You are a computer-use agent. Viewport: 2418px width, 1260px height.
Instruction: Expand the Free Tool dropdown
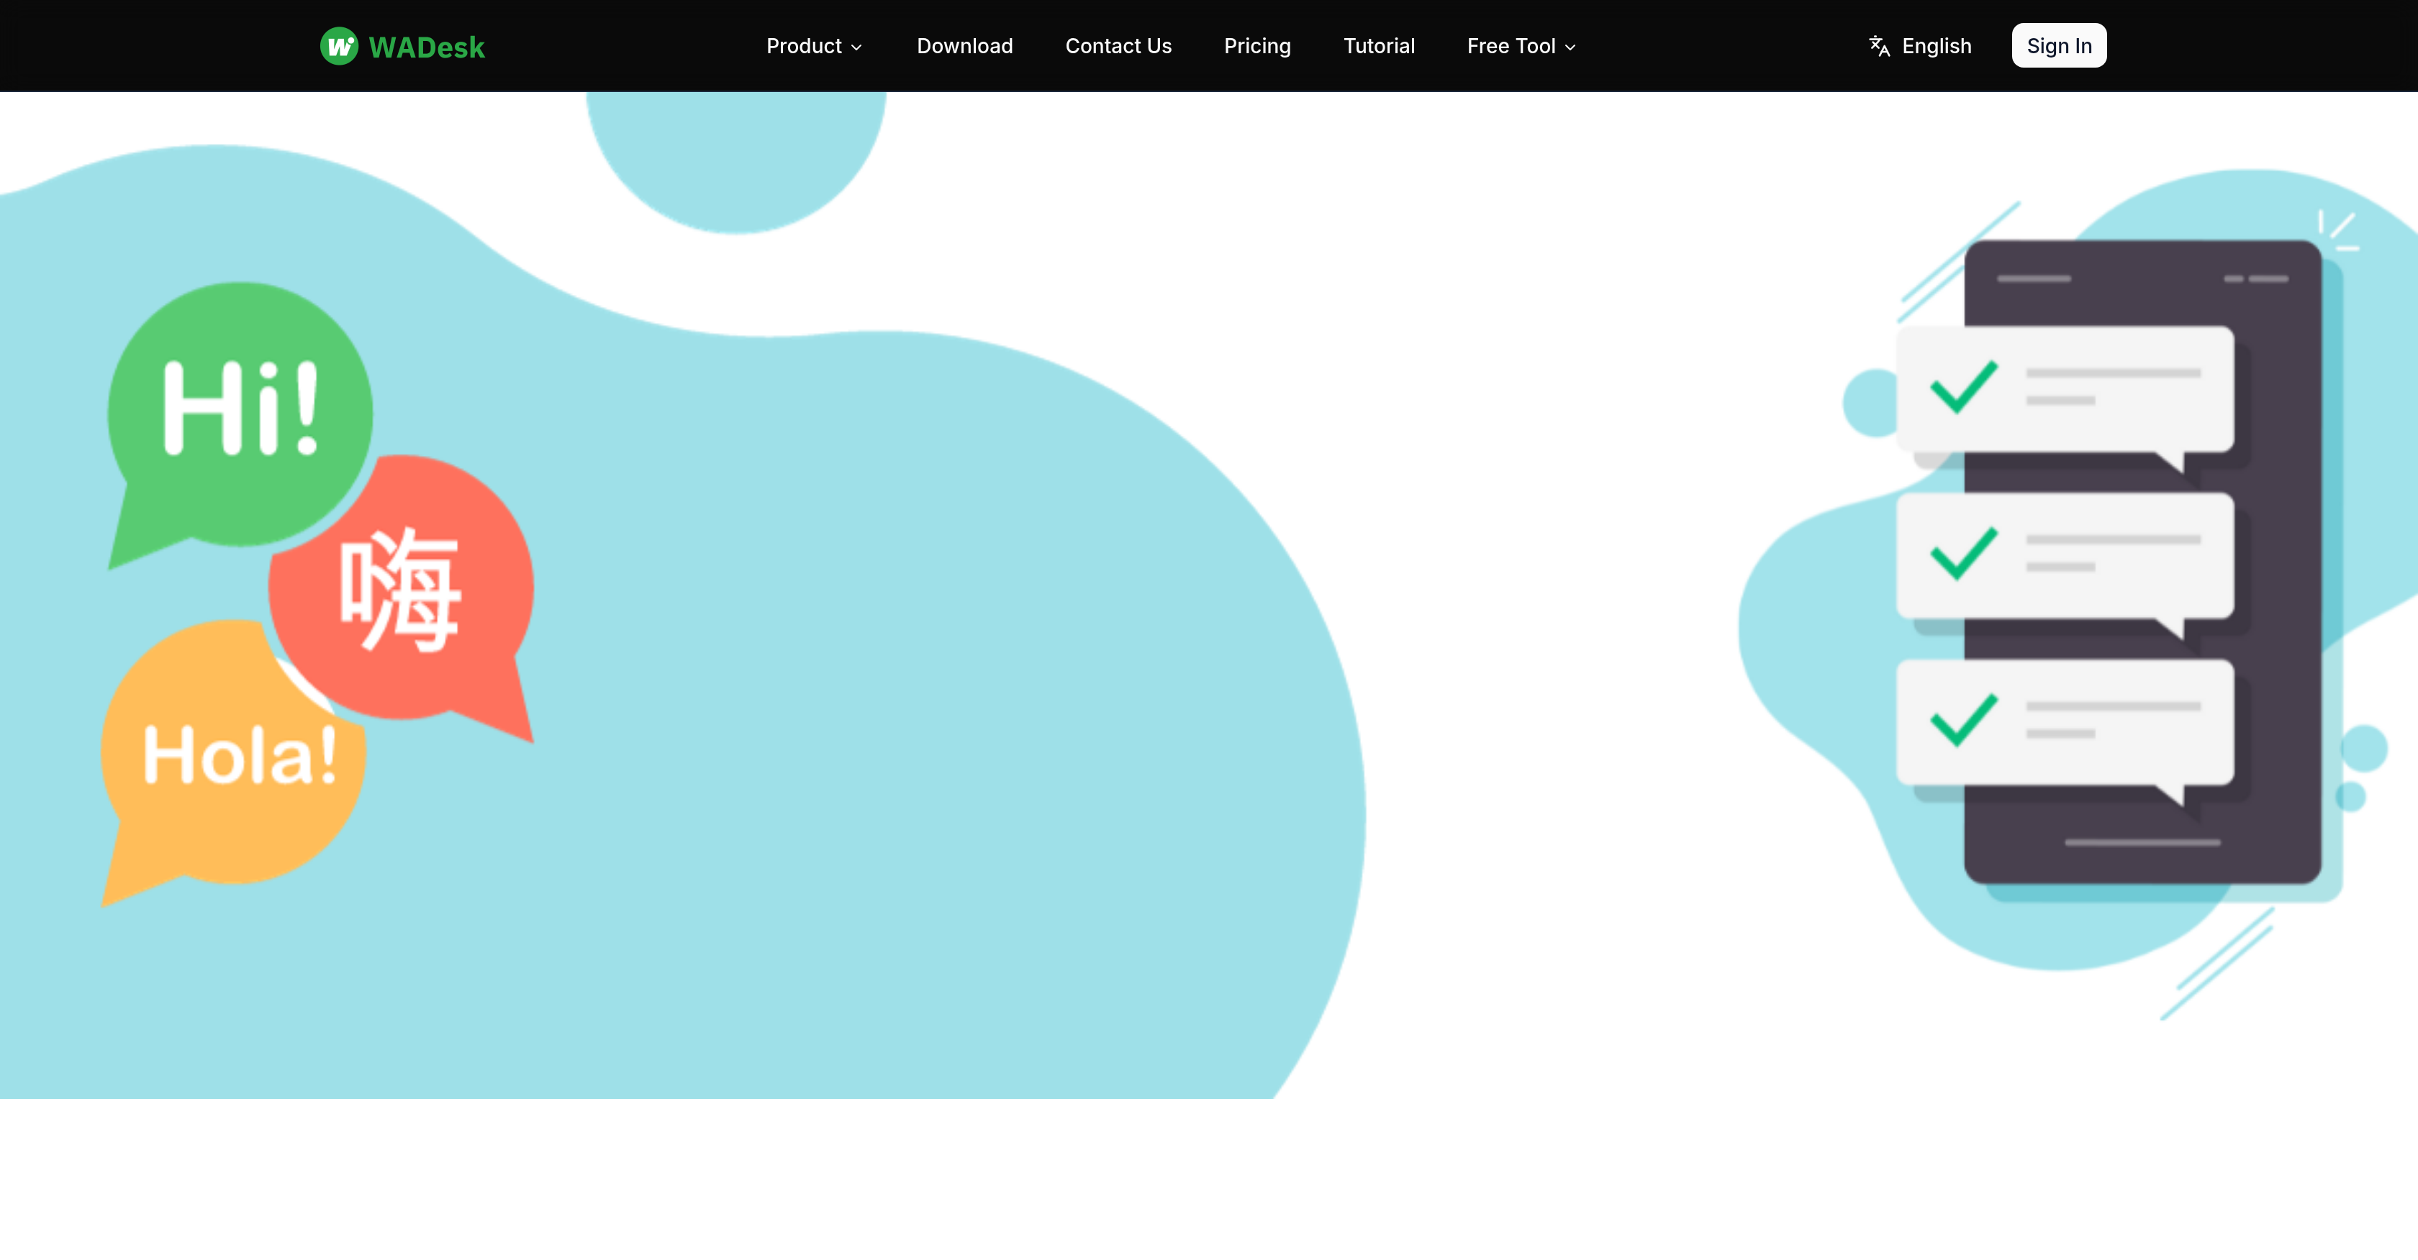[x=1512, y=45]
